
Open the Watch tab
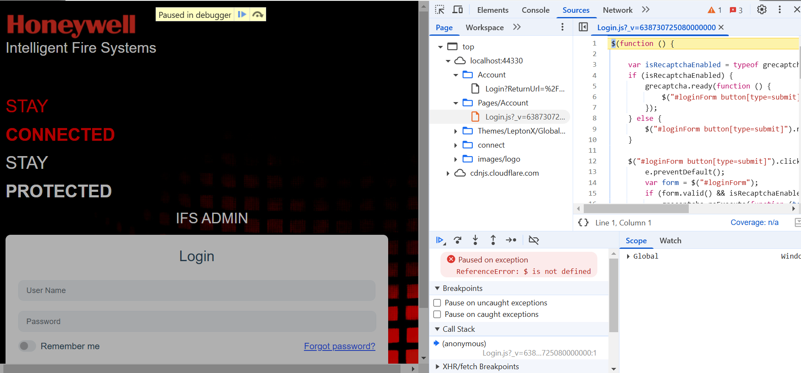(x=670, y=241)
